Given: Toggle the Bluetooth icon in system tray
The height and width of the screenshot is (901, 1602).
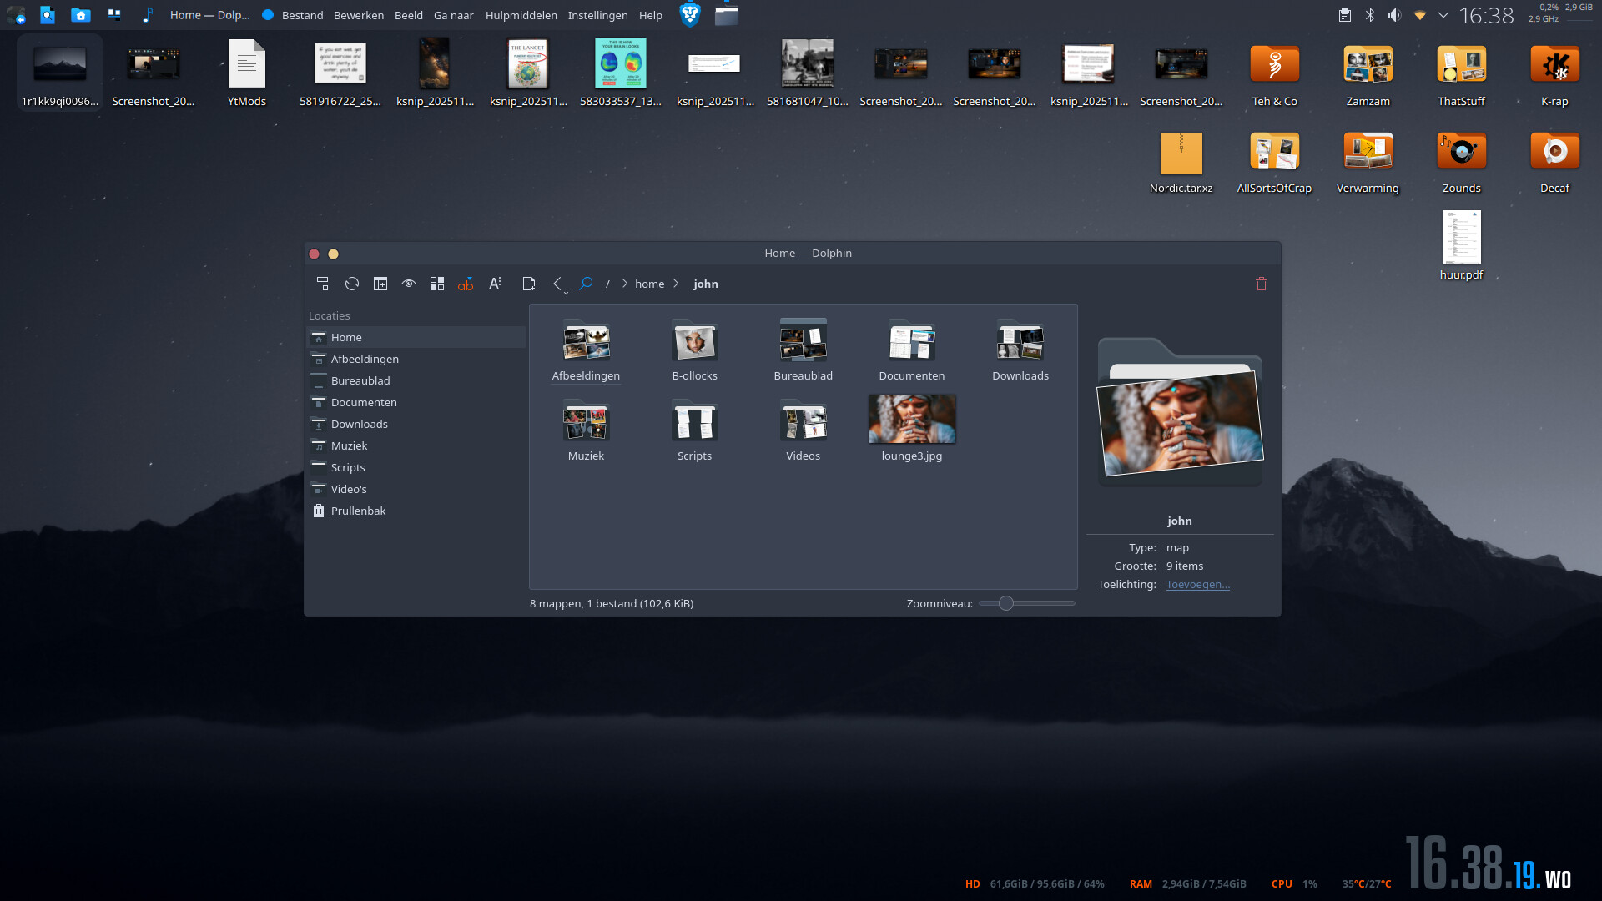Looking at the screenshot, I should pos(1369,15).
